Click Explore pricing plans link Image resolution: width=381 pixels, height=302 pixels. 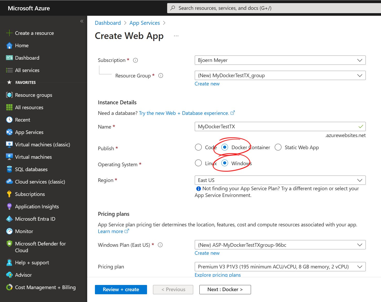[x=218, y=275]
